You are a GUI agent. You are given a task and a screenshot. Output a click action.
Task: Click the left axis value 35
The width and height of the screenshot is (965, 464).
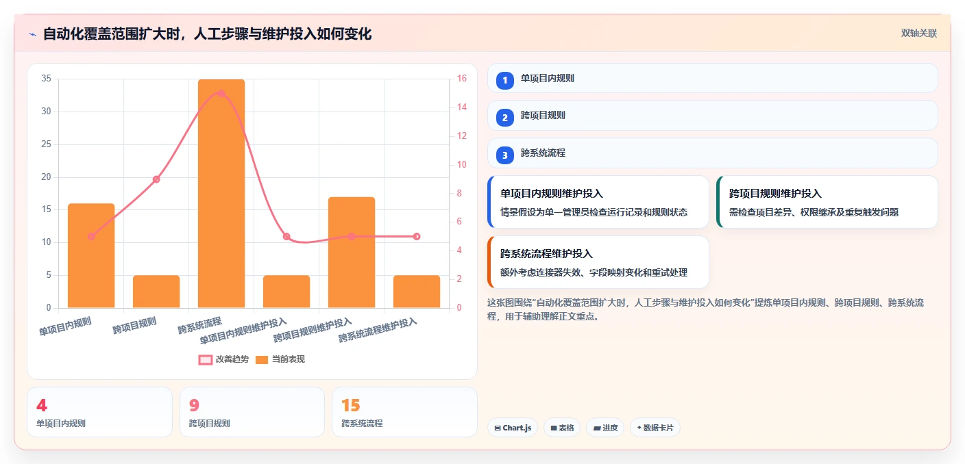click(46, 79)
